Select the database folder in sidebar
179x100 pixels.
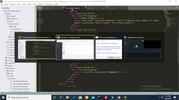[x=11, y=63]
